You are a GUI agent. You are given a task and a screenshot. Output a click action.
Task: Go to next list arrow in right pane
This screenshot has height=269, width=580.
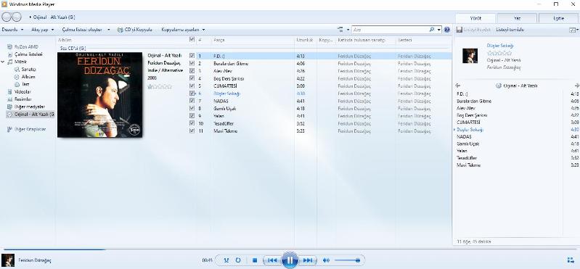click(576, 86)
